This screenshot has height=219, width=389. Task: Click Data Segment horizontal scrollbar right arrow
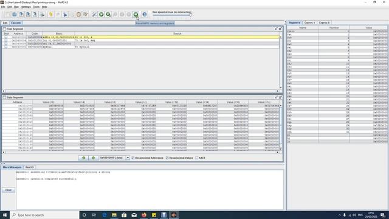click(277, 152)
